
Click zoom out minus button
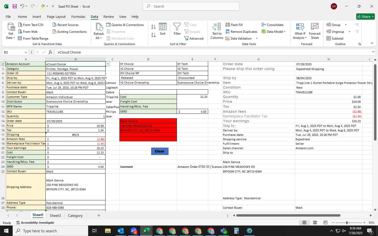coord(333,223)
